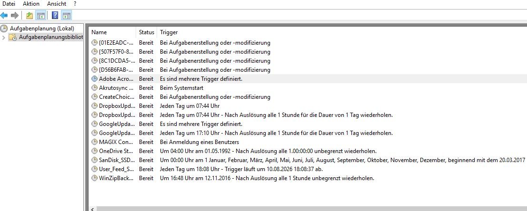
Task: Select the OneDrive St... task name
Action: point(116,151)
